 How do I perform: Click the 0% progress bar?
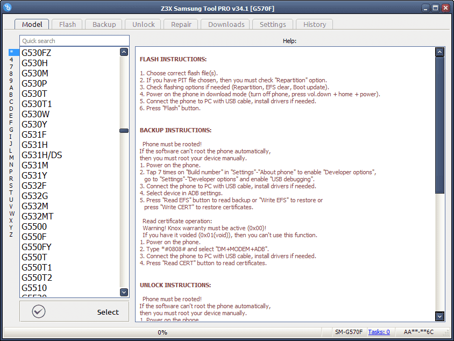point(162,332)
